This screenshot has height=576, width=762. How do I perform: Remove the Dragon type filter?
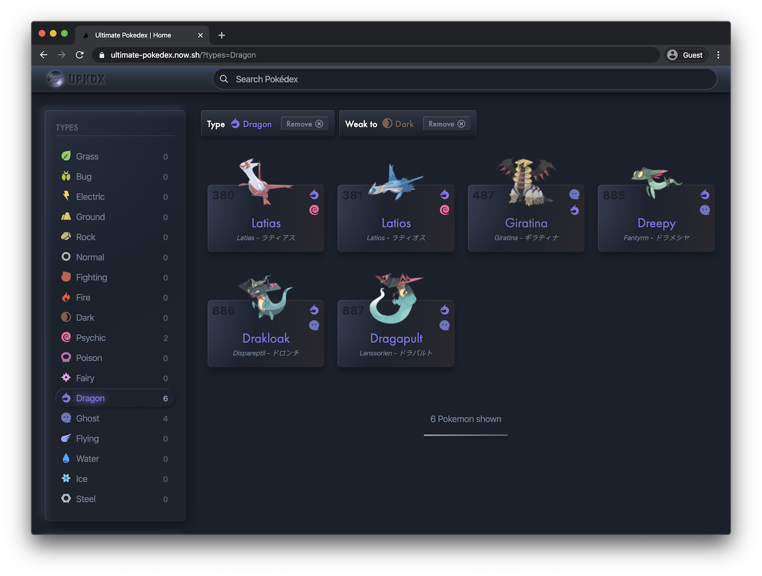point(305,124)
